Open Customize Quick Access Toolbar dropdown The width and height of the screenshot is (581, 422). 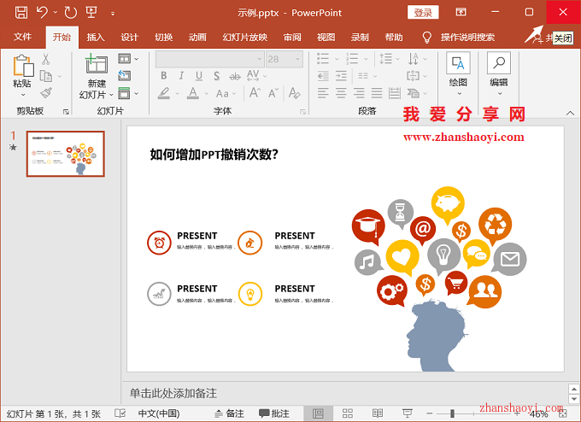tap(112, 14)
